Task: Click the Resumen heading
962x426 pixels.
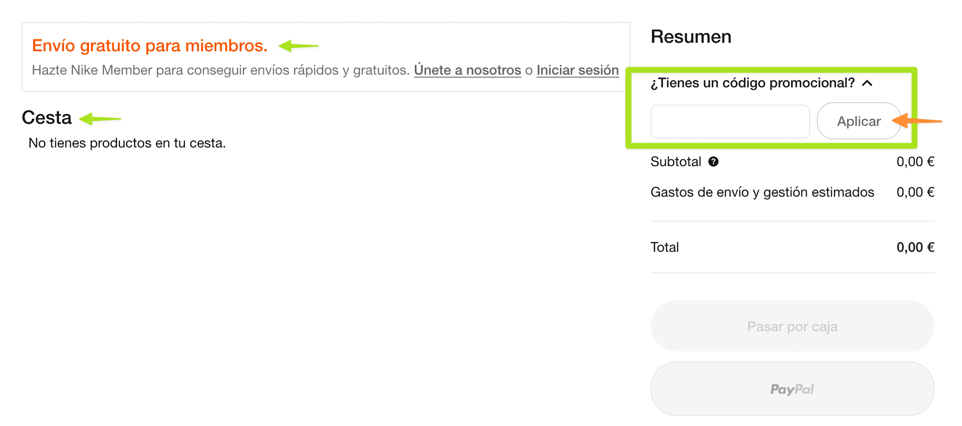Action: [x=691, y=37]
